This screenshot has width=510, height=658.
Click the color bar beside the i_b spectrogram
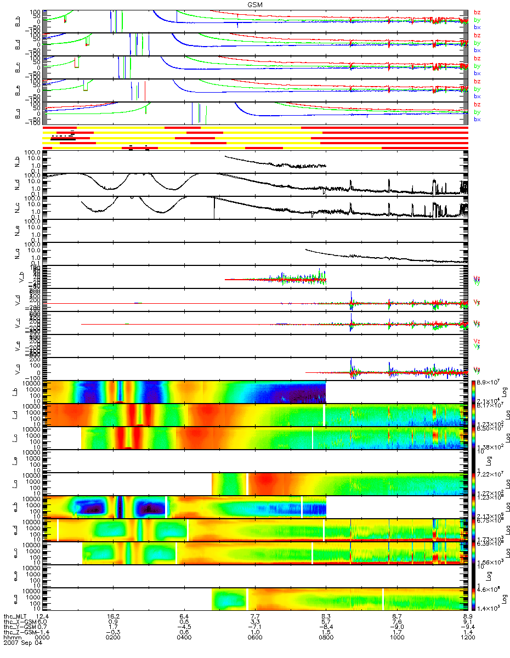(474, 392)
